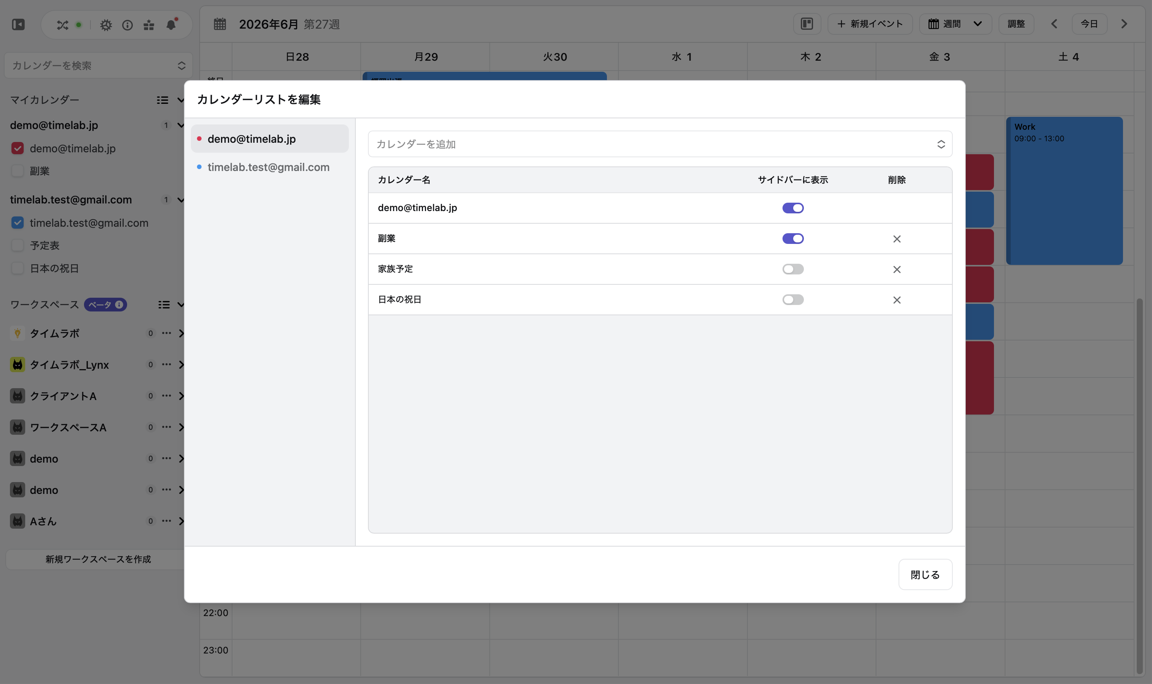1152x684 pixels.
Task: Delete the 日本の祝日 calendar with X
Action: [x=897, y=300]
